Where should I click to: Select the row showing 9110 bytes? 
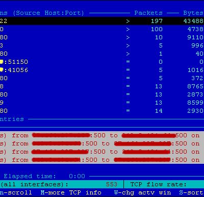(x=102, y=37)
